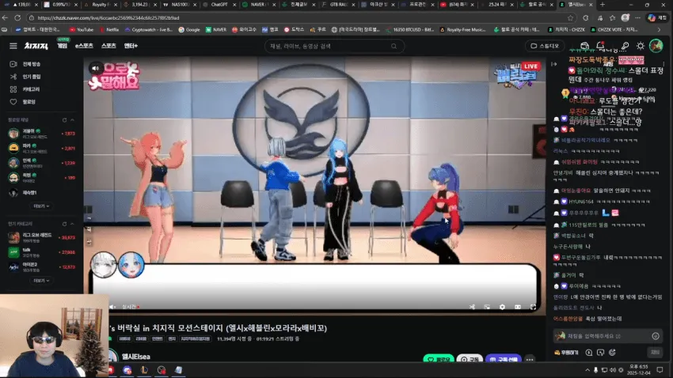Open cheese donation coin icon
This screenshot has height=378, width=673.
coord(589,353)
